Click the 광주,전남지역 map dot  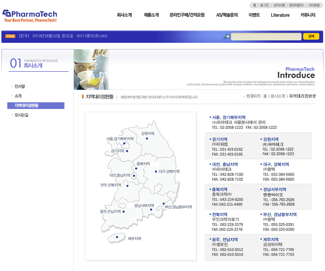124,212
